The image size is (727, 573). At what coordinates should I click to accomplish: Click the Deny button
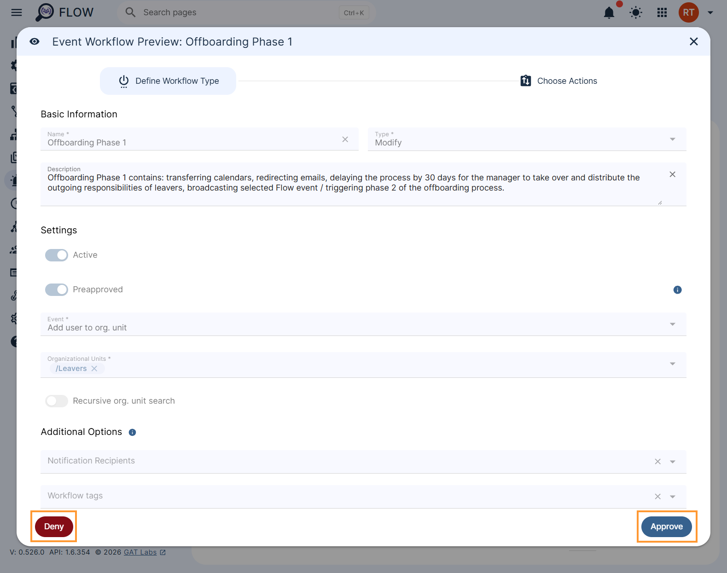(x=54, y=527)
